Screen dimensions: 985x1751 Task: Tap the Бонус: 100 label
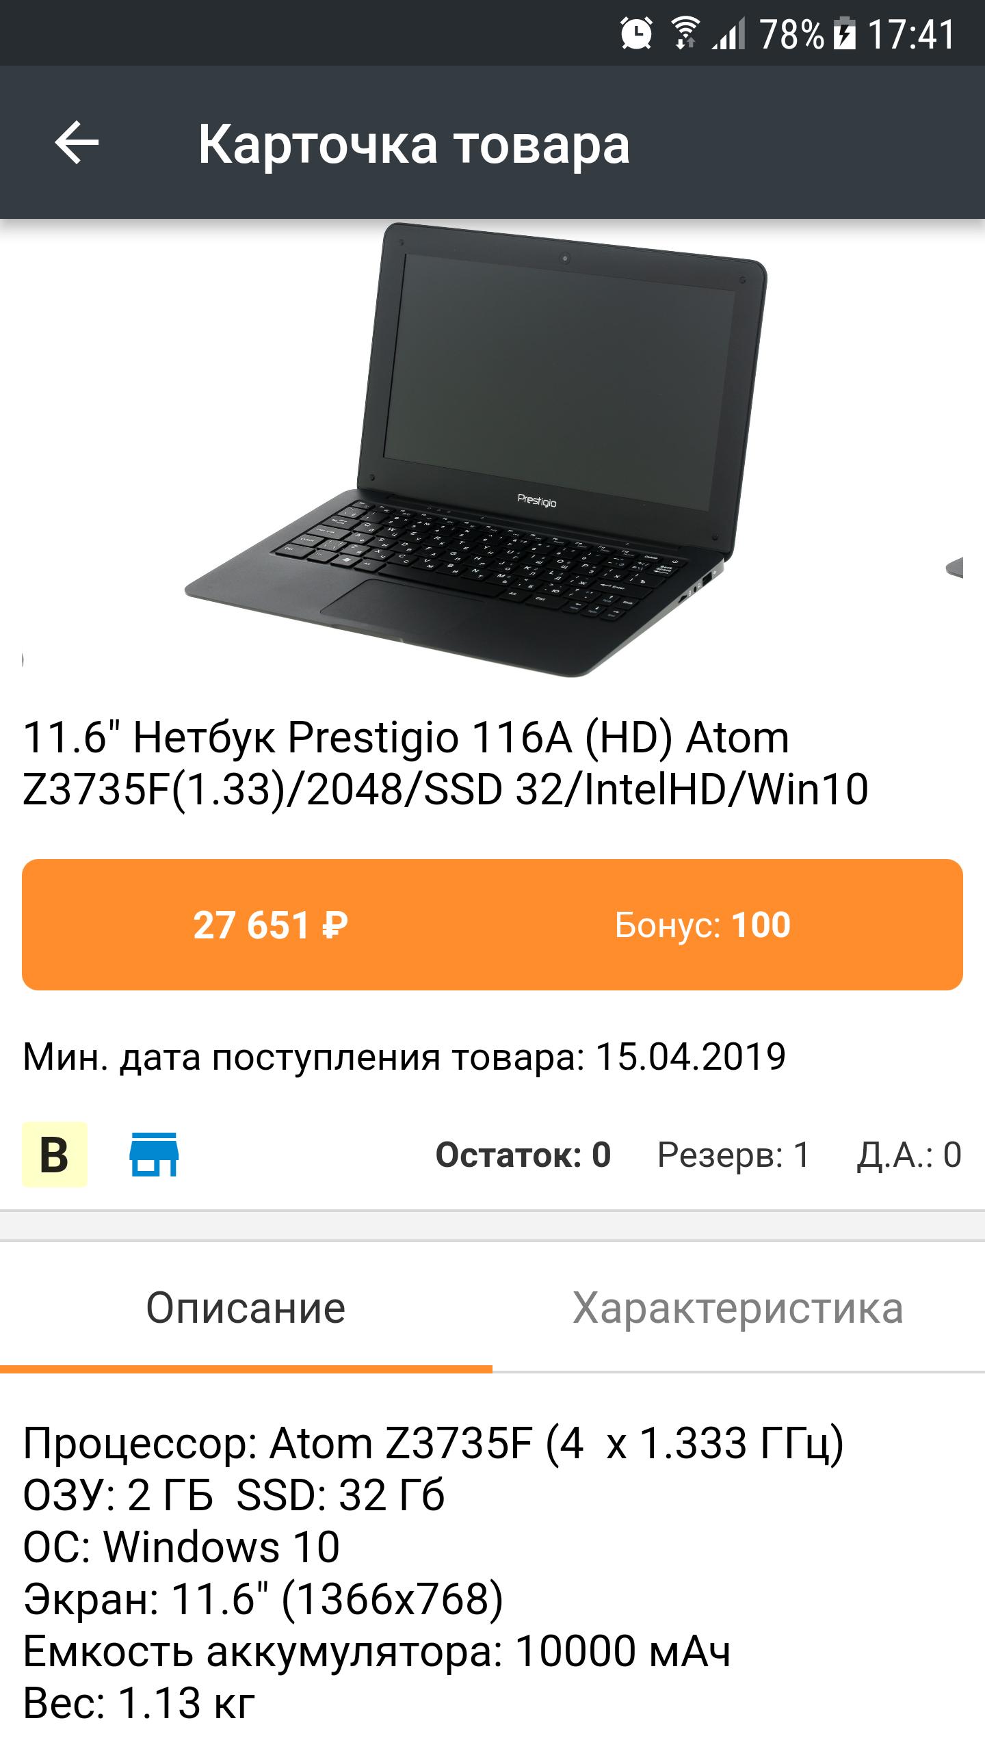[702, 925]
